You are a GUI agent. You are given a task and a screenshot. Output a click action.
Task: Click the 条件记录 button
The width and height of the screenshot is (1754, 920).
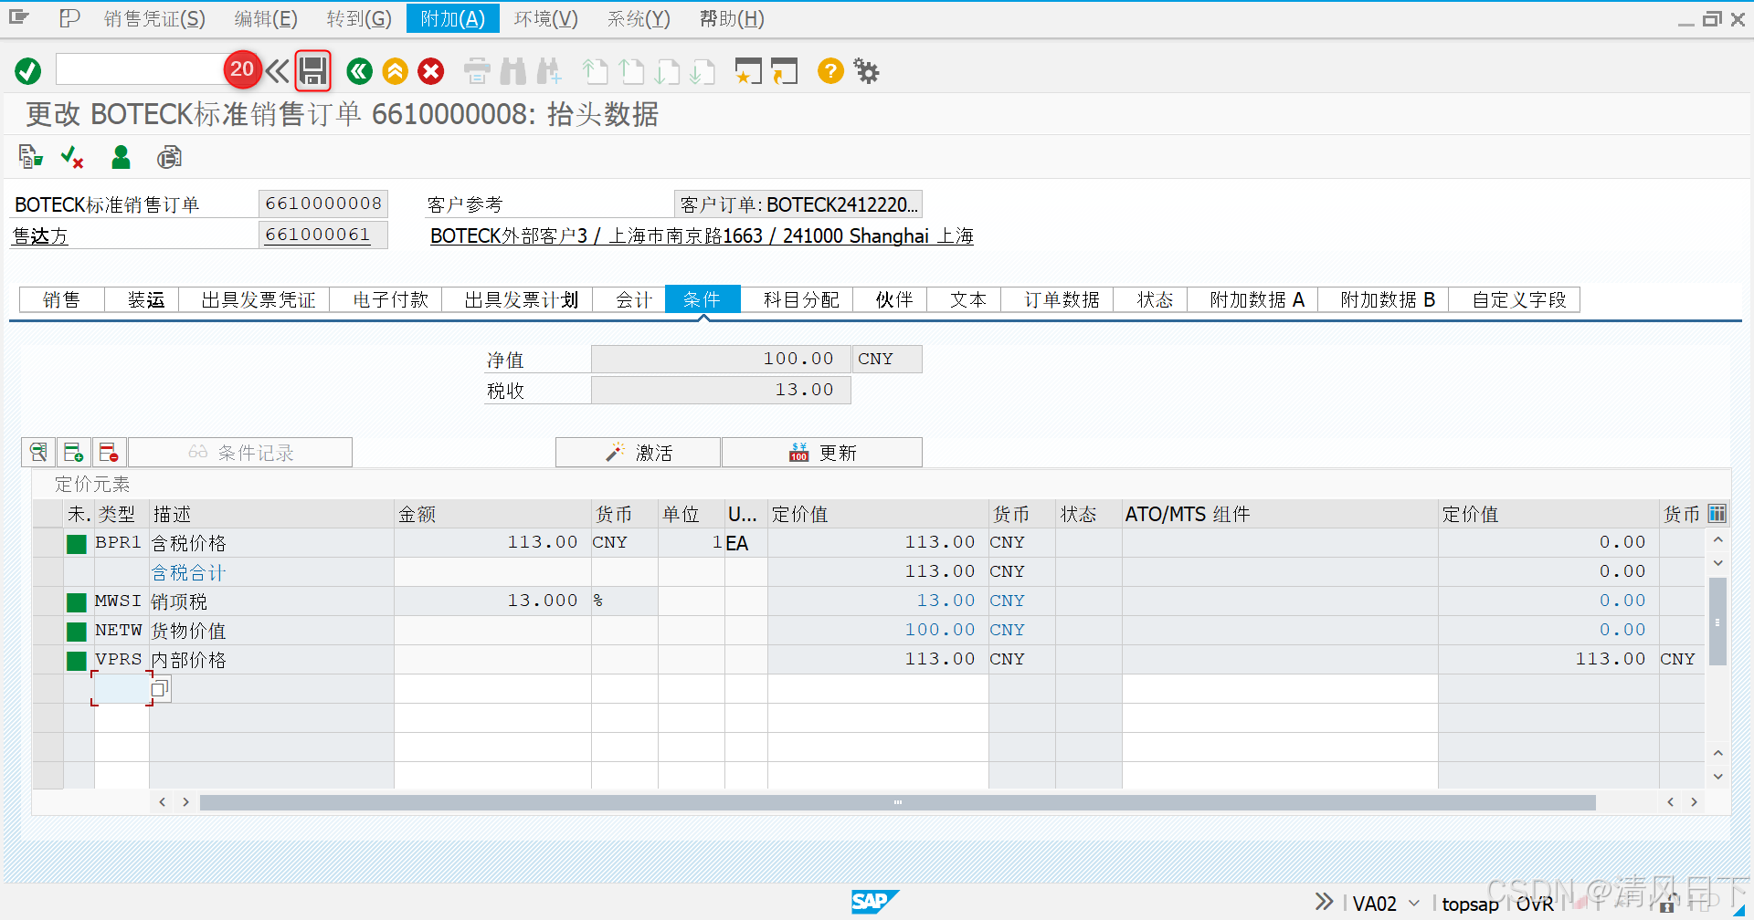pyautogui.click(x=240, y=452)
